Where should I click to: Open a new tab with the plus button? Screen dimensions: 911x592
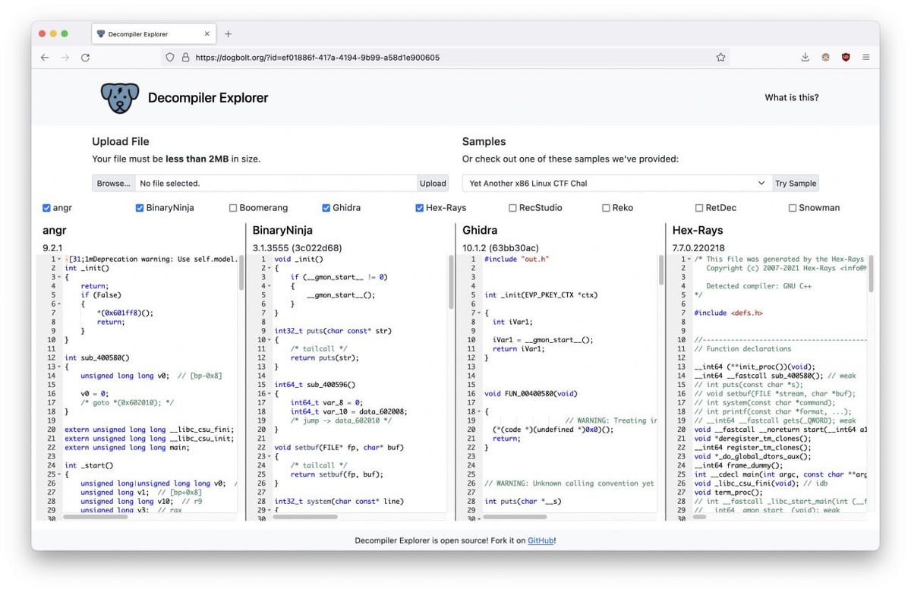click(228, 34)
